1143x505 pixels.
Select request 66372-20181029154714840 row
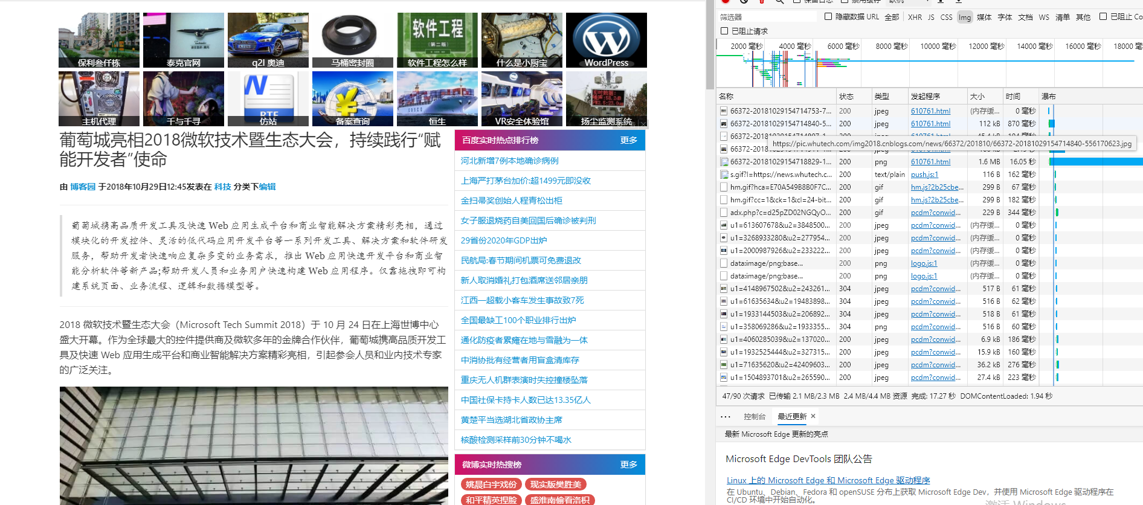point(929,124)
